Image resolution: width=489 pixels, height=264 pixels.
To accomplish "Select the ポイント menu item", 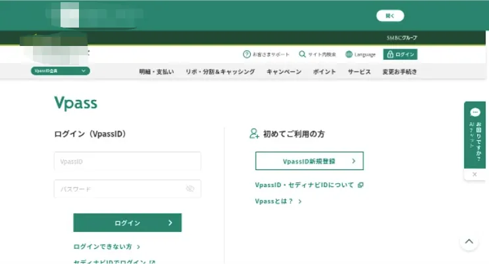I will pos(324,72).
